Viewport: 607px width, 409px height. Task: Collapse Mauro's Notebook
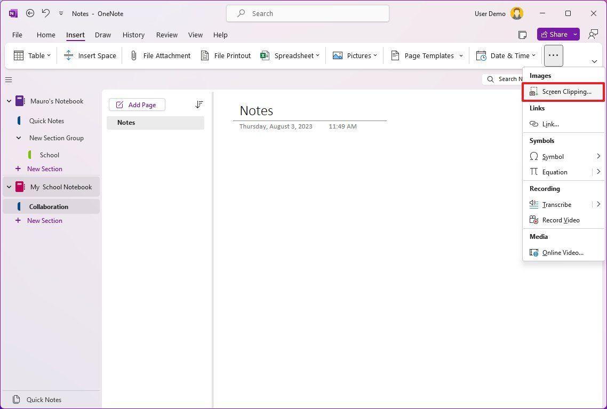[9, 101]
